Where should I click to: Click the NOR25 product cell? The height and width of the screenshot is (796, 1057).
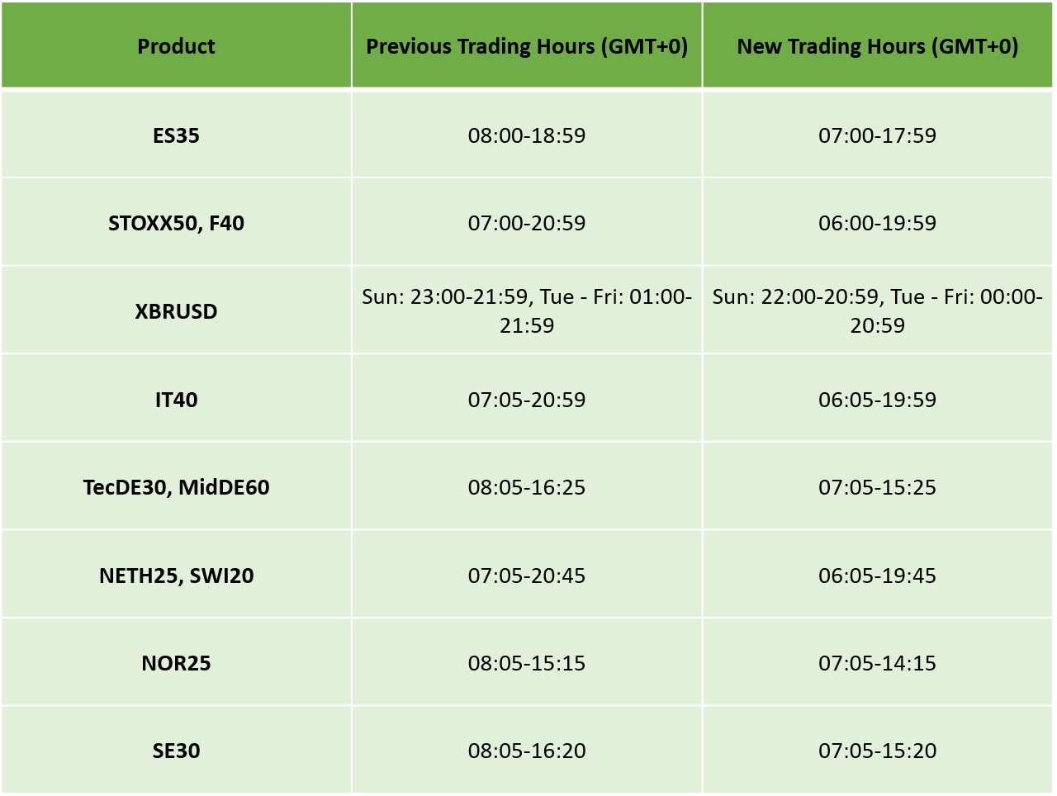(176, 663)
